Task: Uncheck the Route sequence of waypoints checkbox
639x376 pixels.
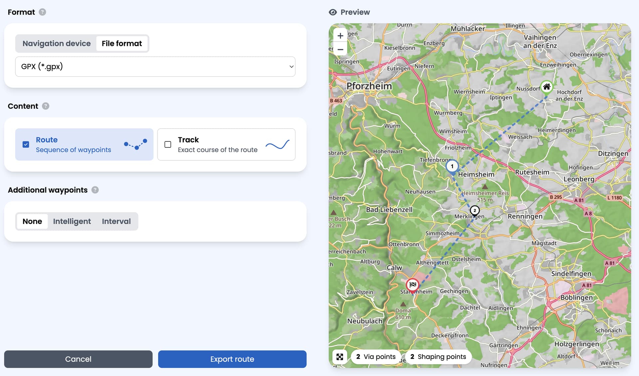Action: (x=26, y=144)
